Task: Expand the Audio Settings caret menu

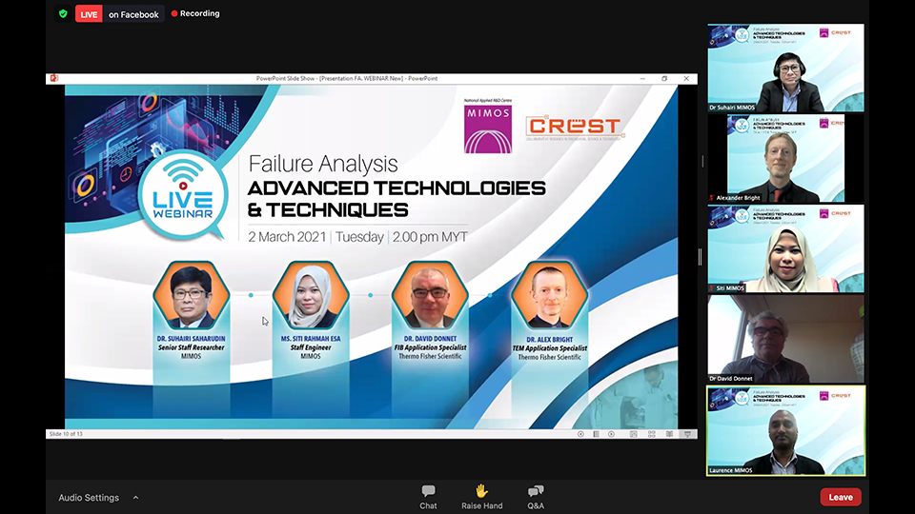Action: [135, 497]
